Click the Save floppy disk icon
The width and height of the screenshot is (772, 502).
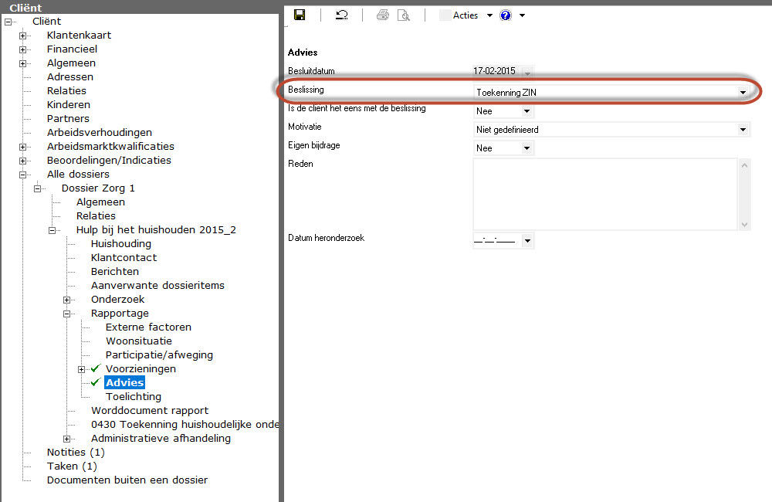click(x=300, y=15)
